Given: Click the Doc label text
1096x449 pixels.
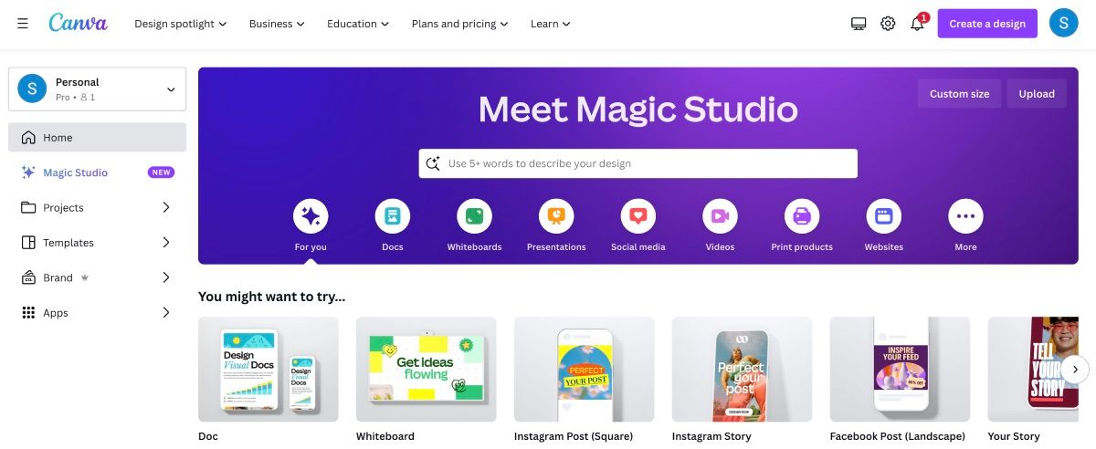Looking at the screenshot, I should pos(208,436).
